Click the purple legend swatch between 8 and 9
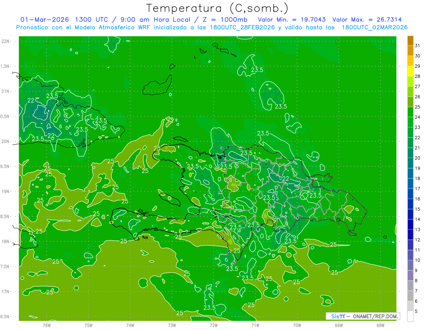427x330 pixels. (410, 276)
